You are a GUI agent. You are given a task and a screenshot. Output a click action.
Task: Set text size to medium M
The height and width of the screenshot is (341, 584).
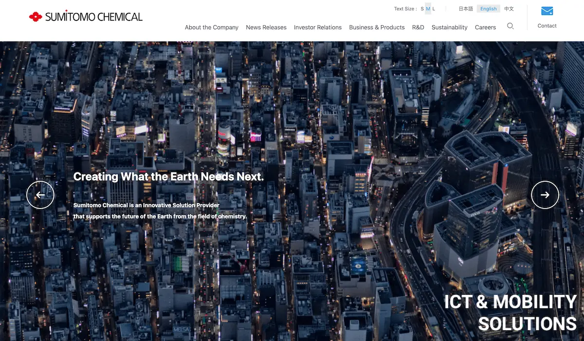coord(428,9)
